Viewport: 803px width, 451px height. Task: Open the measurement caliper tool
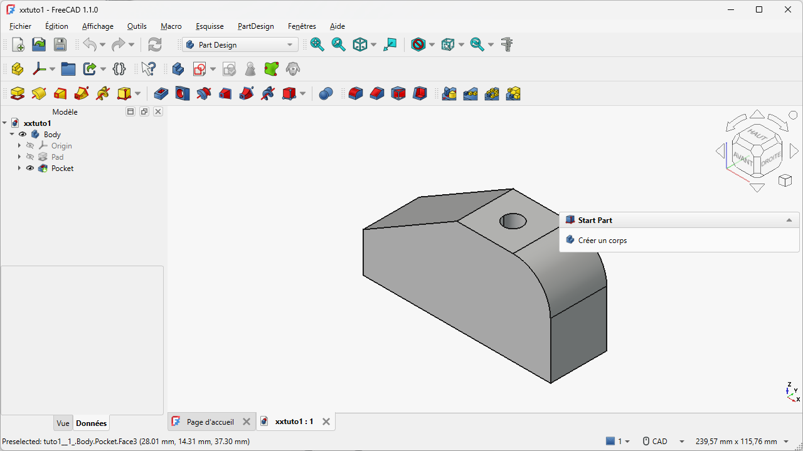(x=507, y=44)
